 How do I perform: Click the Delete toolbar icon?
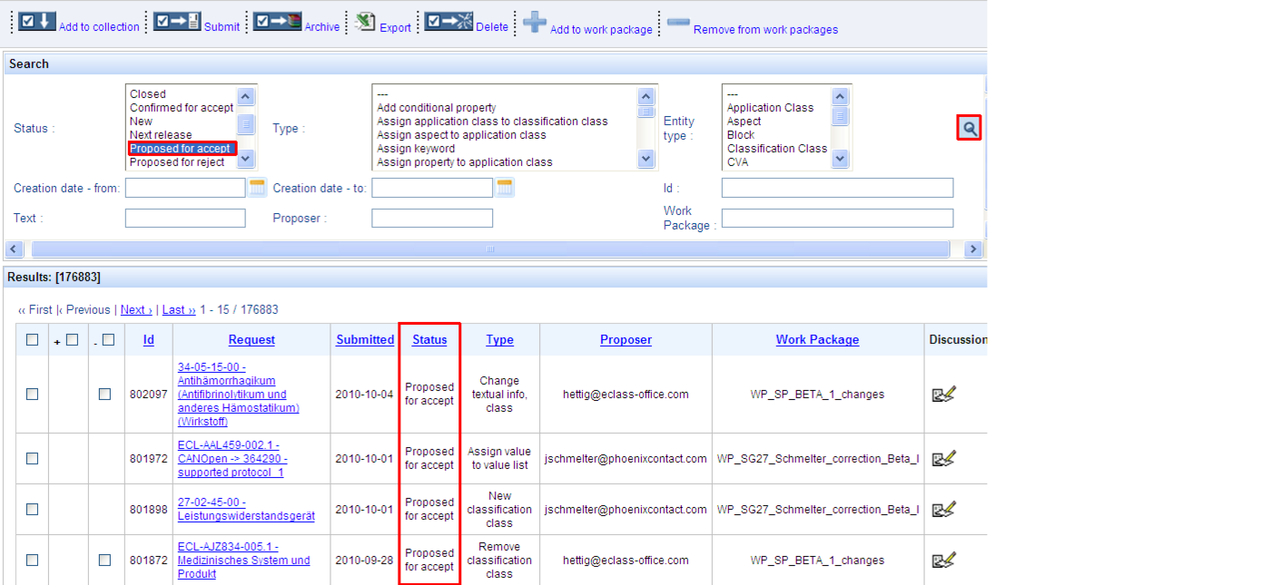[x=448, y=21]
